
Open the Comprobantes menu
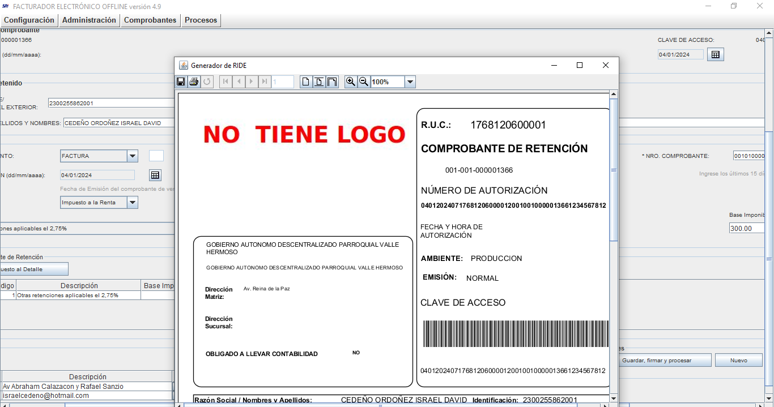(150, 20)
